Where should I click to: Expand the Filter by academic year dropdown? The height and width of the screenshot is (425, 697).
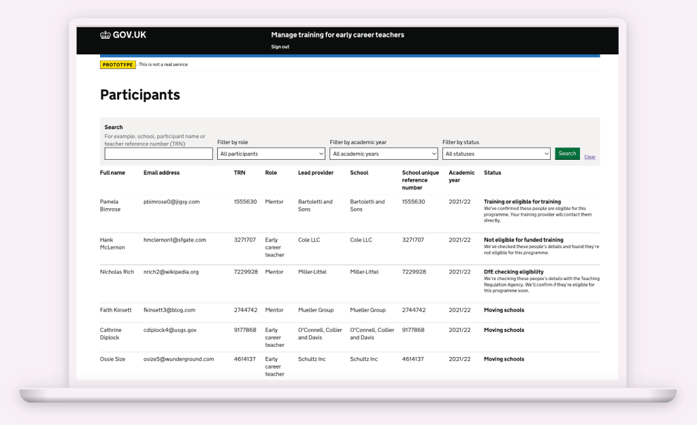pos(384,154)
